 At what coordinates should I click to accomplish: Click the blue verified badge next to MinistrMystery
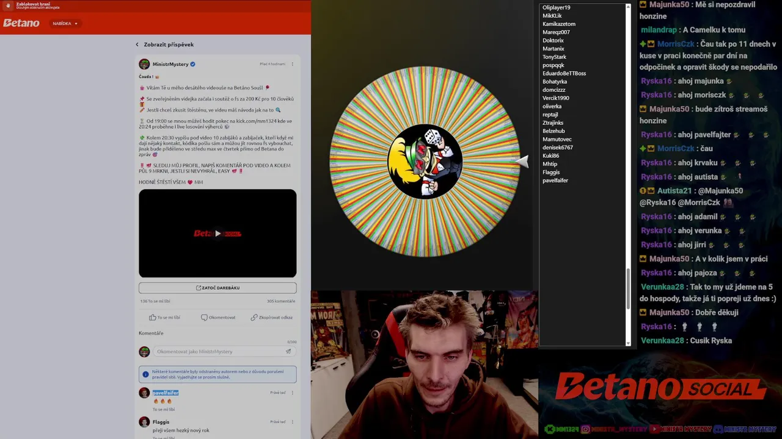(192, 64)
